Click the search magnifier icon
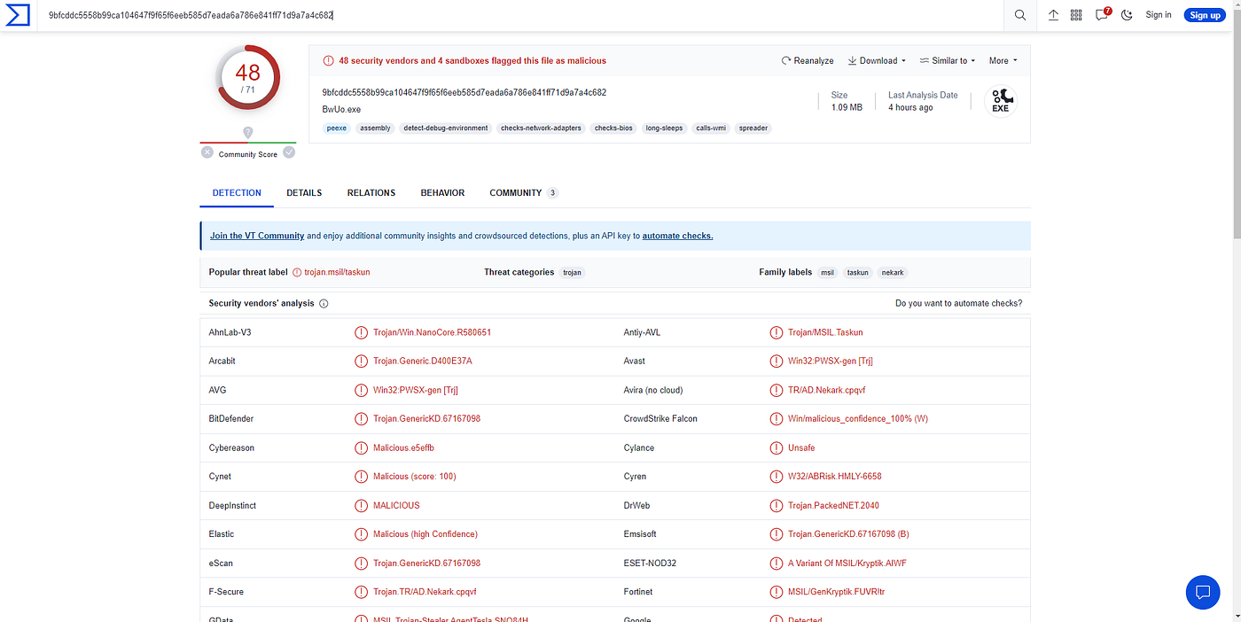 [x=1020, y=15]
